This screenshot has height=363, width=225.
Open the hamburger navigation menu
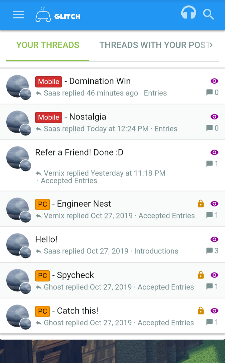tap(19, 15)
